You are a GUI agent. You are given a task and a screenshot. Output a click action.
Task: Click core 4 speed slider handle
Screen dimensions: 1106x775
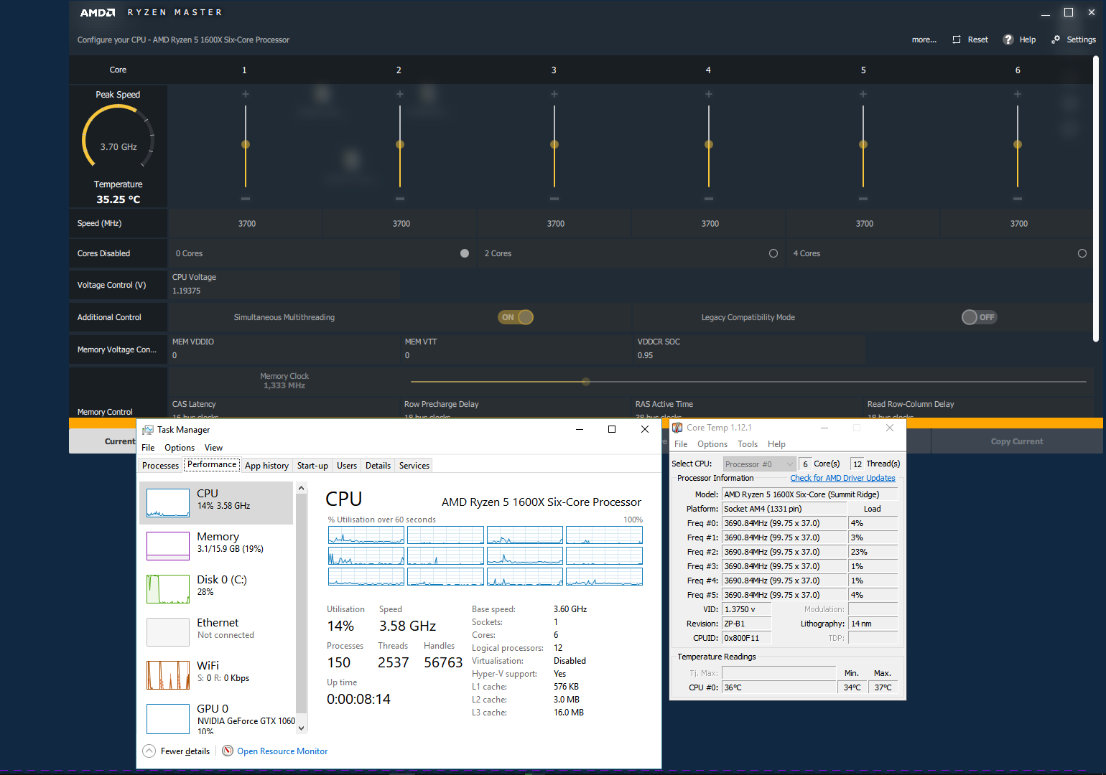709,144
